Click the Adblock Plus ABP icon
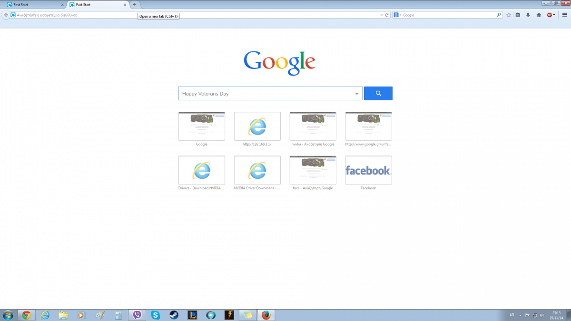 pos(549,15)
